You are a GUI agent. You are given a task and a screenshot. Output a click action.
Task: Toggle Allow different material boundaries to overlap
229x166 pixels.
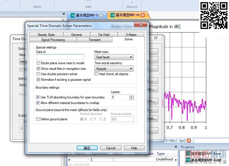coord(38,103)
